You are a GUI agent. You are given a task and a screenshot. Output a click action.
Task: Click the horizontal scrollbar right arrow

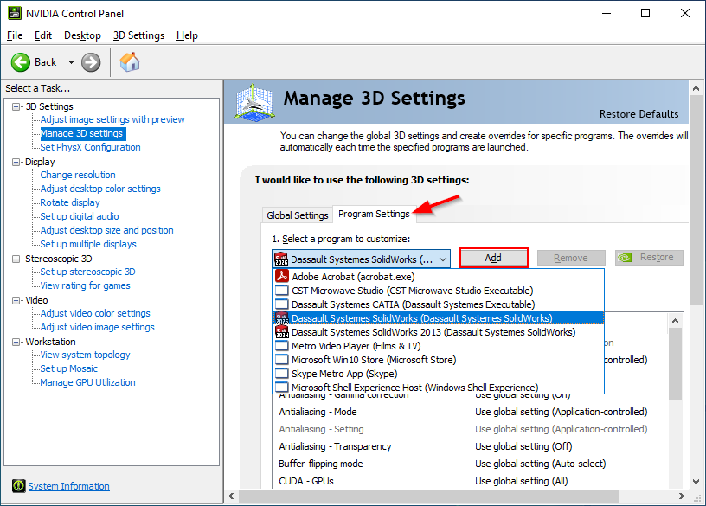click(681, 496)
